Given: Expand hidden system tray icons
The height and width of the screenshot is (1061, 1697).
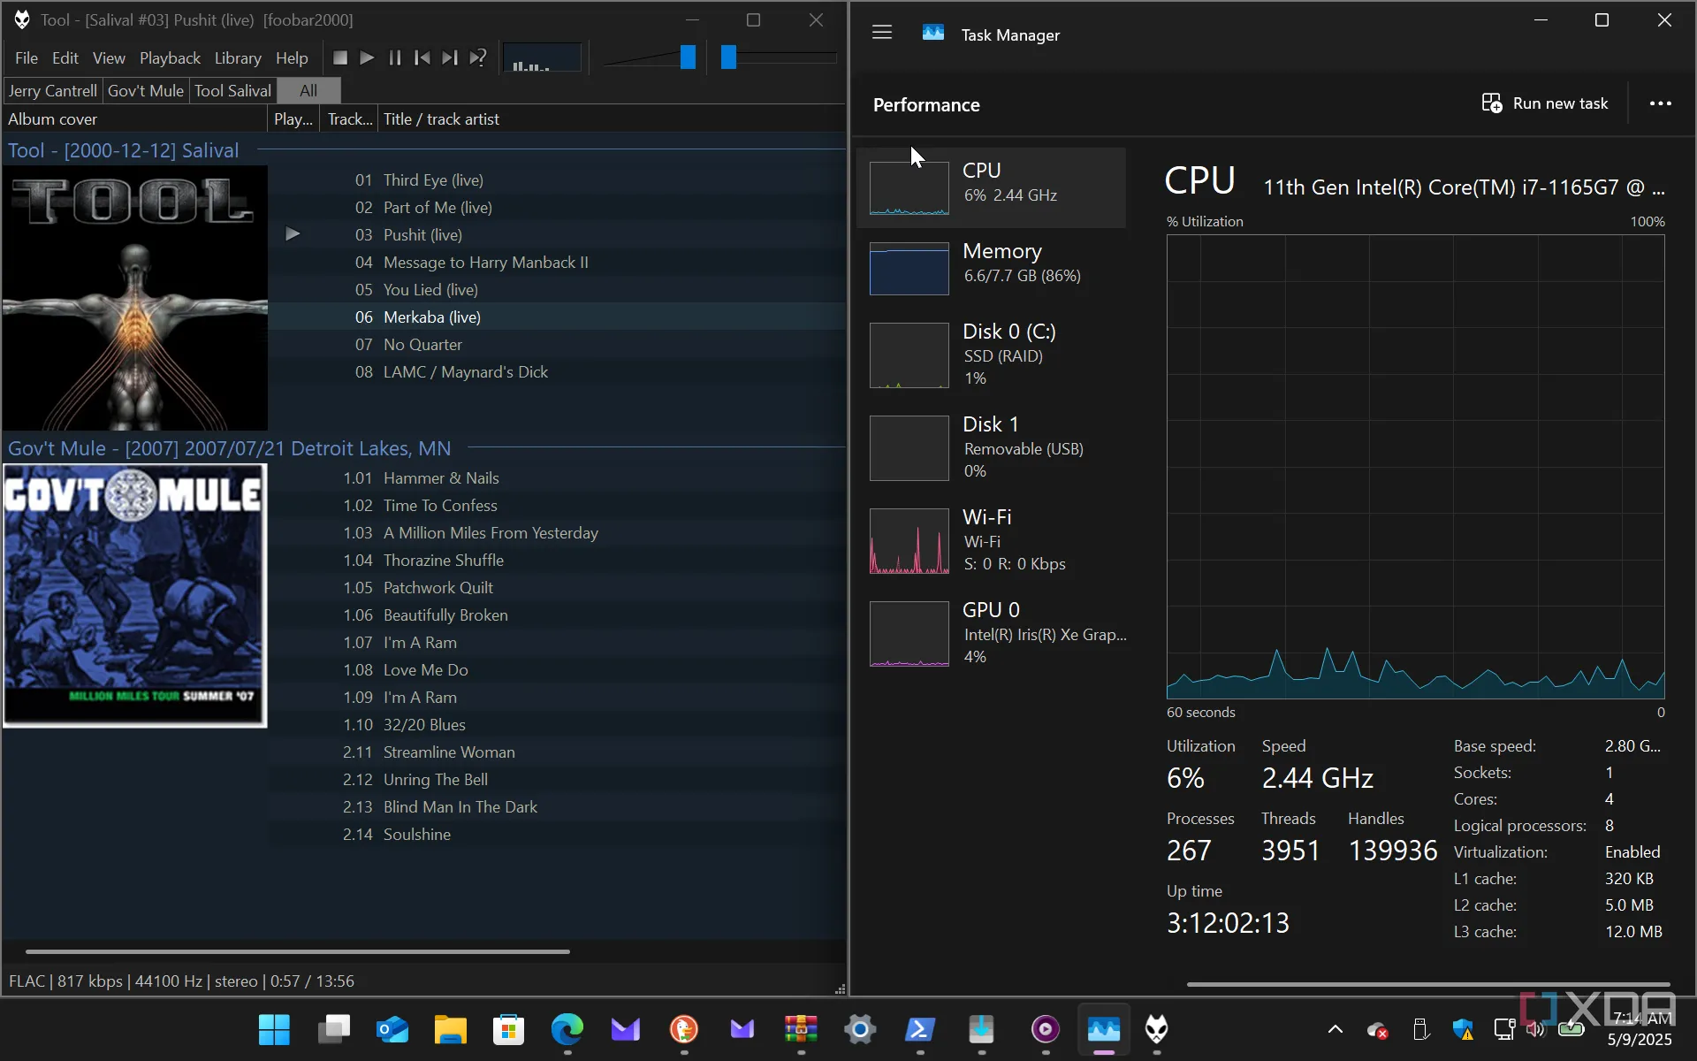Looking at the screenshot, I should [1335, 1029].
